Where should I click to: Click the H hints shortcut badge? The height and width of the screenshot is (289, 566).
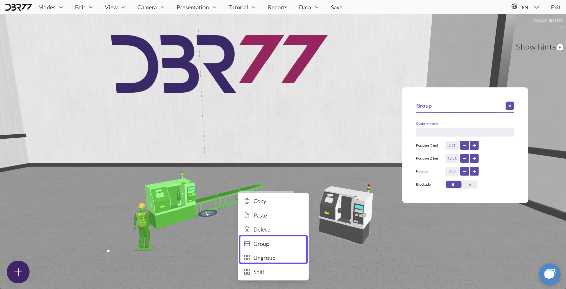point(560,47)
